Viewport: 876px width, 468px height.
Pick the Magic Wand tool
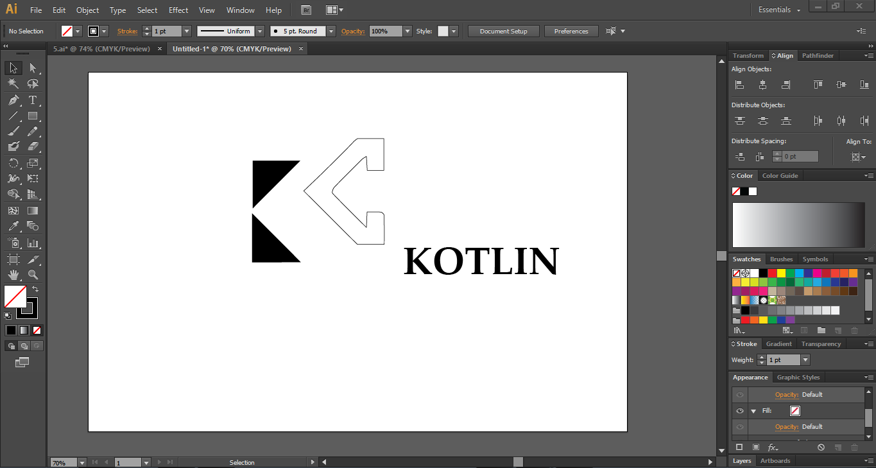[13, 84]
